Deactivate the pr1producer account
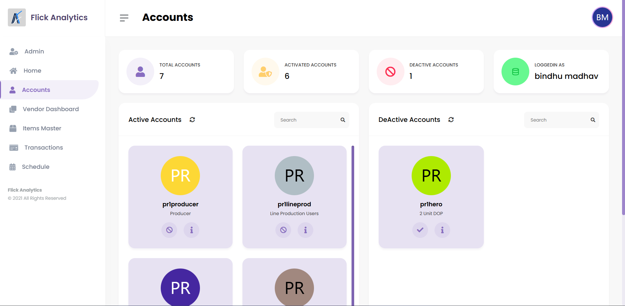Viewport: 625px width, 306px height. 169,230
